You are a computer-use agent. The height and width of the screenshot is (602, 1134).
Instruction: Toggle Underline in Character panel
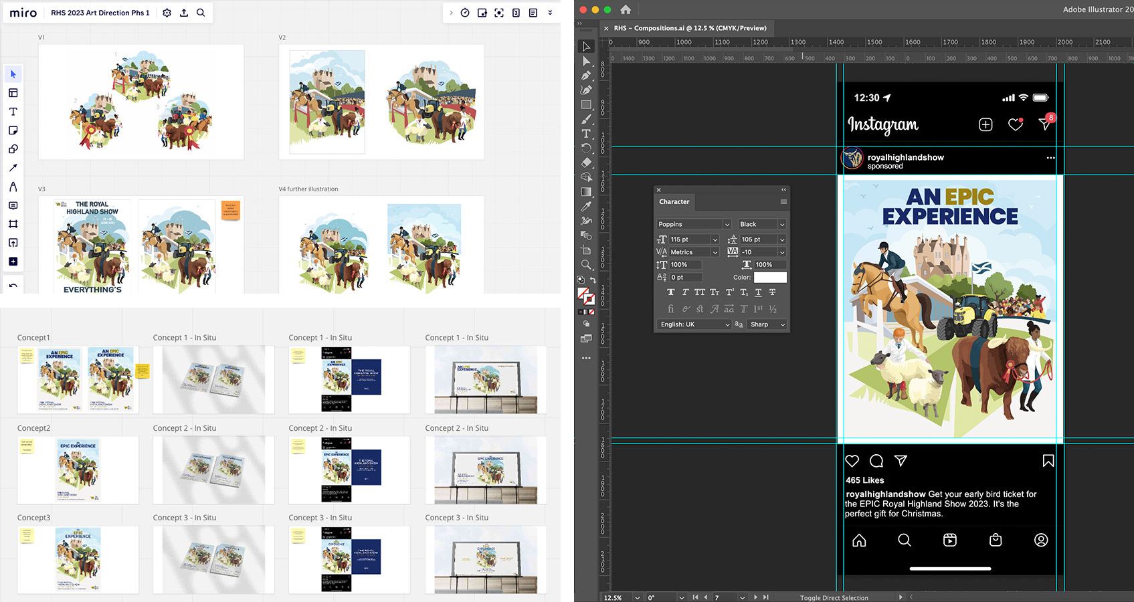point(758,292)
